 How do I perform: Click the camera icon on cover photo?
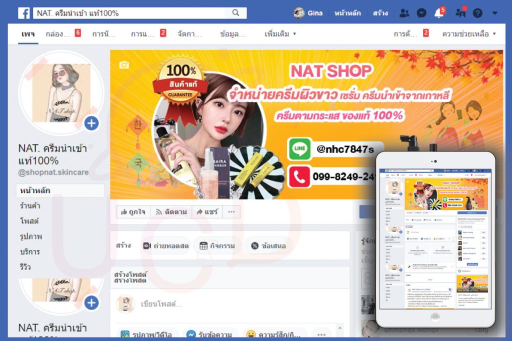point(124,65)
